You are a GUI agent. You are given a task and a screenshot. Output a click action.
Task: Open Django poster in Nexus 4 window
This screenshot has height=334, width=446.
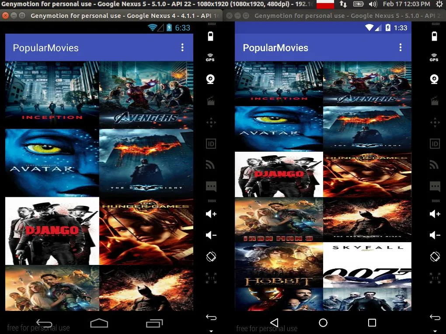(52, 231)
